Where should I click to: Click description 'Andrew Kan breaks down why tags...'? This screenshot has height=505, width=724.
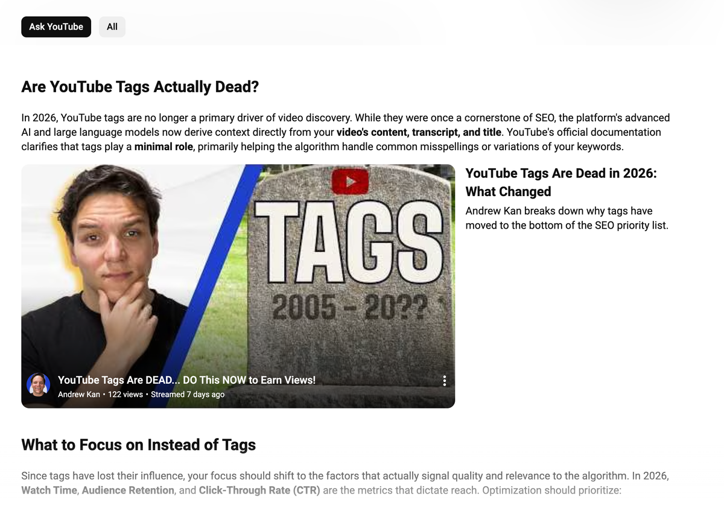[x=567, y=218]
